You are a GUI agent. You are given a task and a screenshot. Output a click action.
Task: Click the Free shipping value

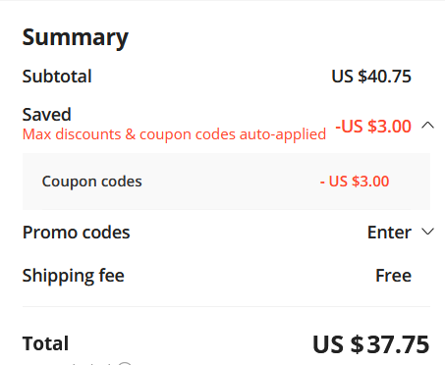pos(393,276)
